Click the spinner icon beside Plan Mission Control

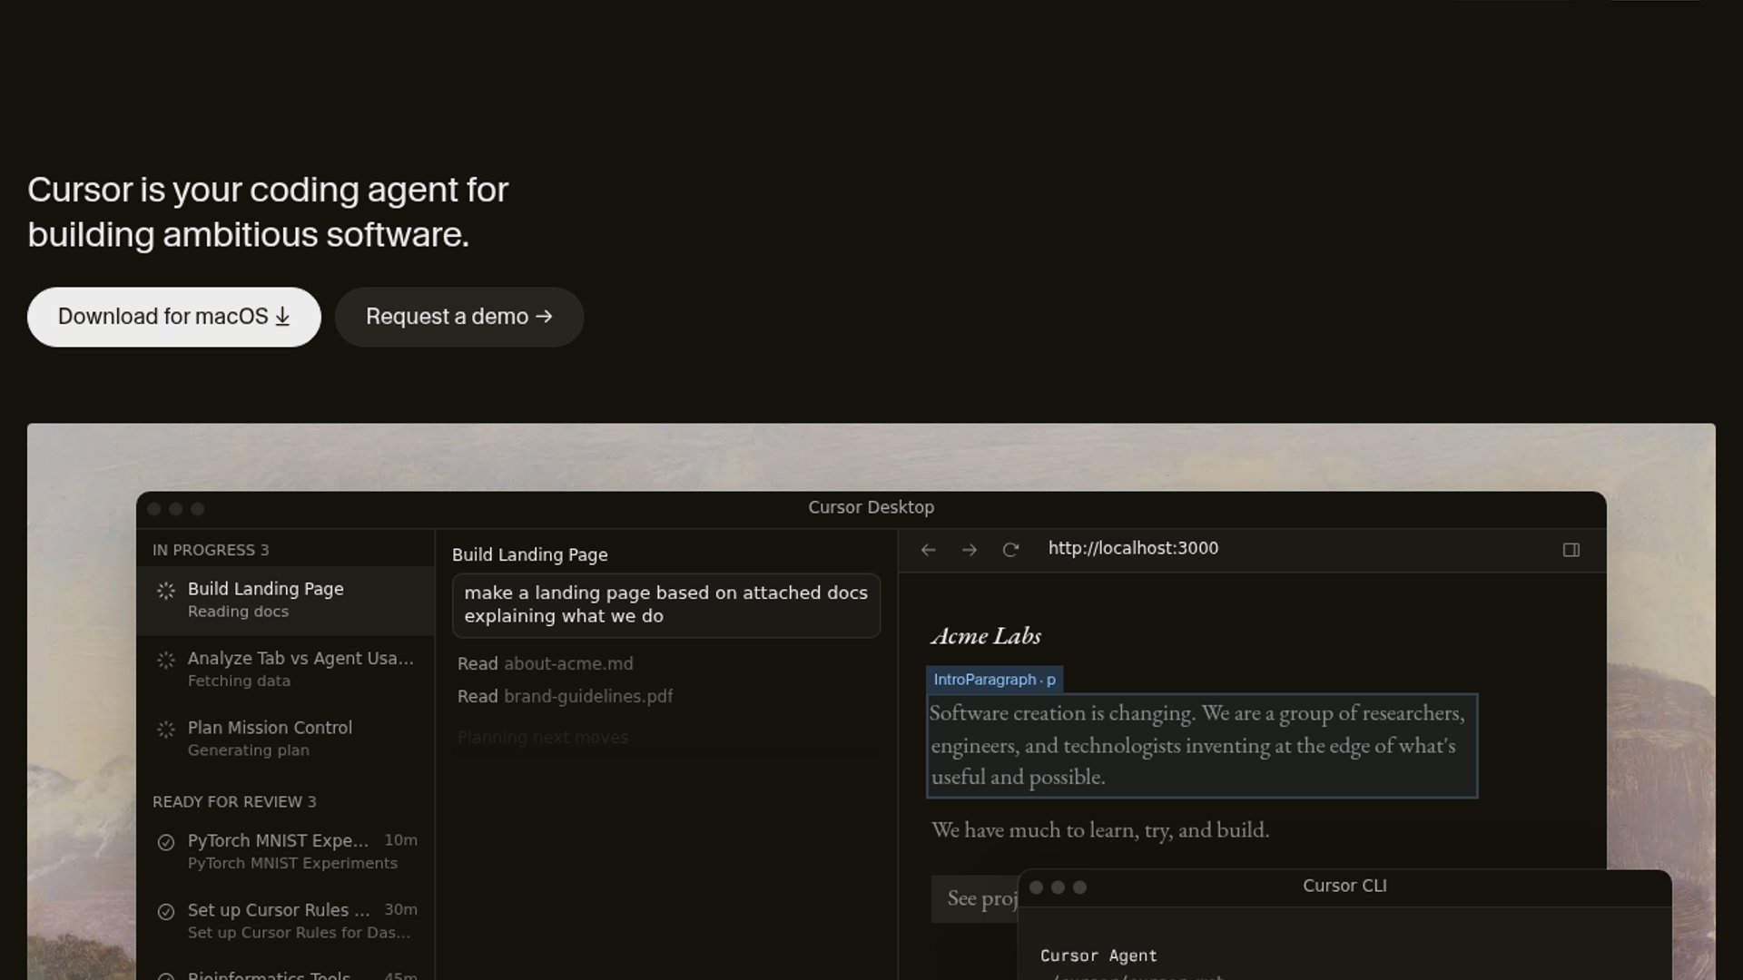click(166, 730)
